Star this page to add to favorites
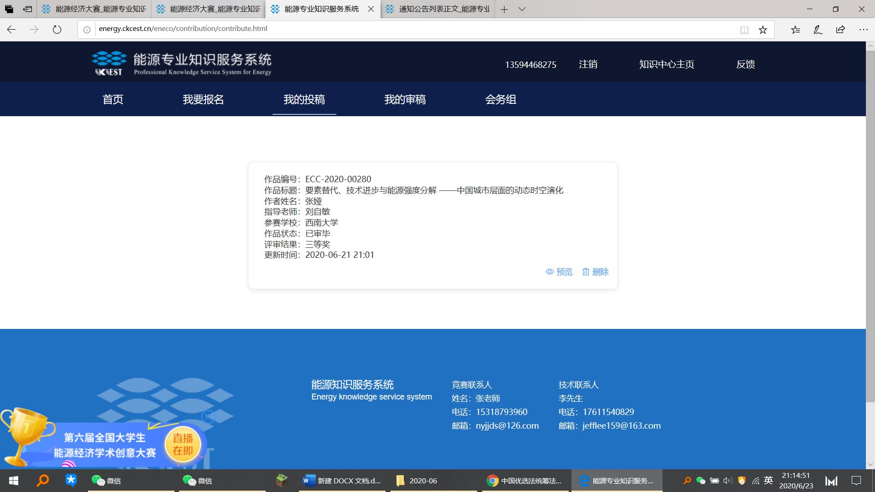 click(x=762, y=29)
